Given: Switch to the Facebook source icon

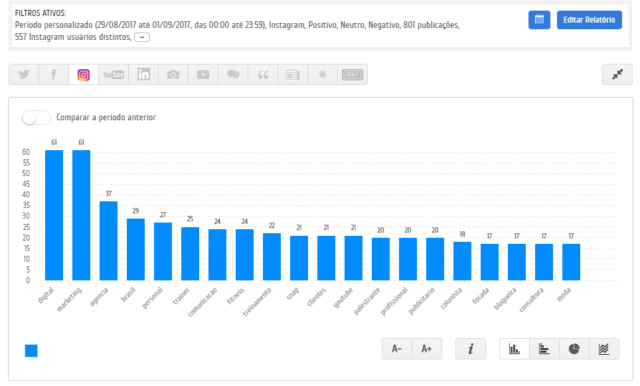Looking at the screenshot, I should [54, 74].
